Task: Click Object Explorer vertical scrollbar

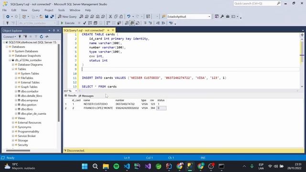Action: (59, 83)
